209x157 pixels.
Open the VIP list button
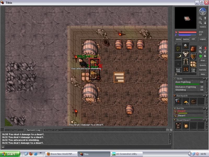[193, 39]
